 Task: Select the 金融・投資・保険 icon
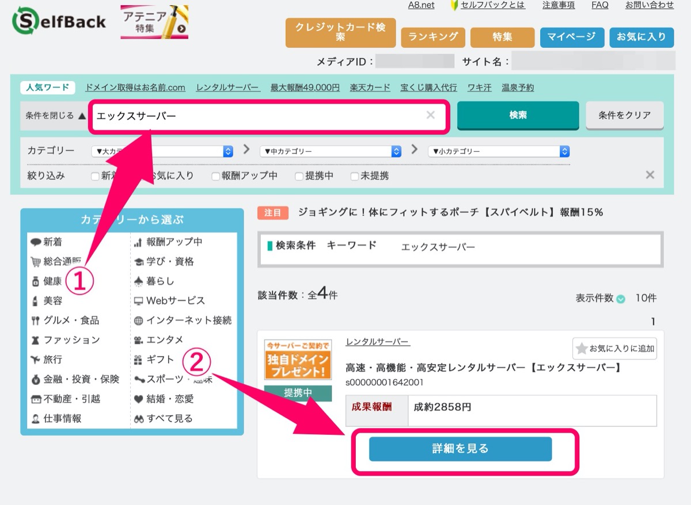pyautogui.click(x=36, y=379)
